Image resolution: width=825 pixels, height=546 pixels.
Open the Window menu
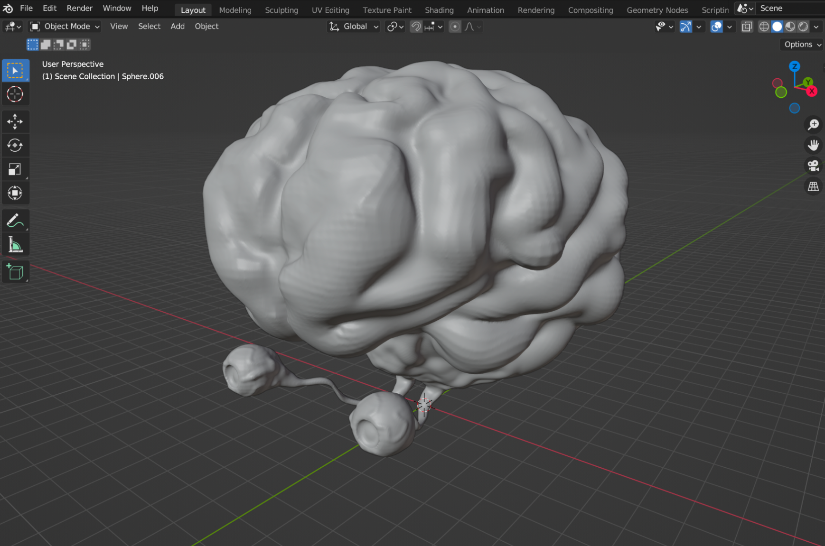(117, 9)
